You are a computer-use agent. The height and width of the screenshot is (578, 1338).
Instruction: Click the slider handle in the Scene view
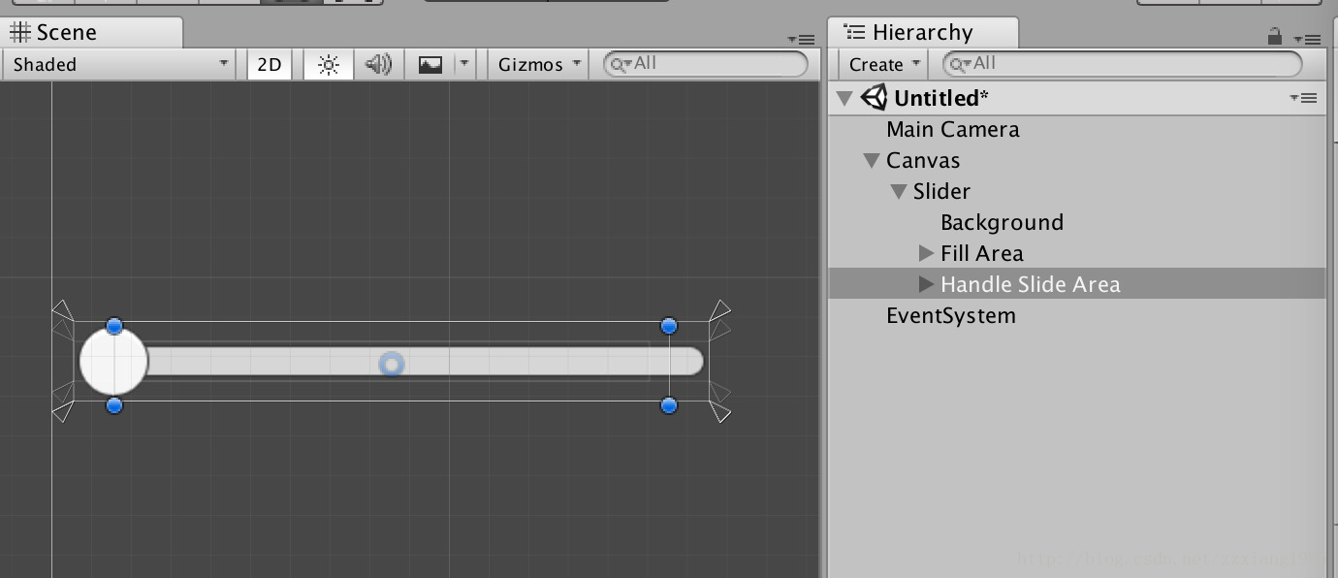pos(113,361)
